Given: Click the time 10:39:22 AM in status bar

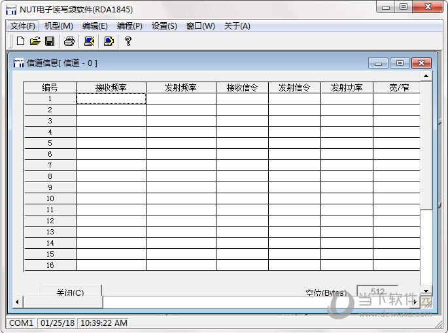Looking at the screenshot, I should coord(103,323).
